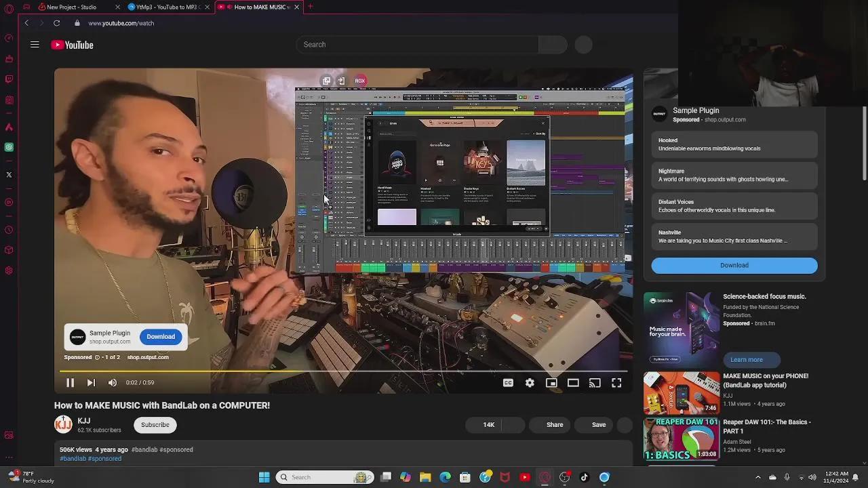Click the YouTube logo to go home
868x488 pixels.
click(x=72, y=45)
